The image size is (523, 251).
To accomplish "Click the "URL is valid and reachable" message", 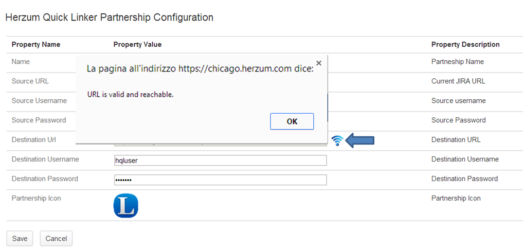I will tap(130, 95).
